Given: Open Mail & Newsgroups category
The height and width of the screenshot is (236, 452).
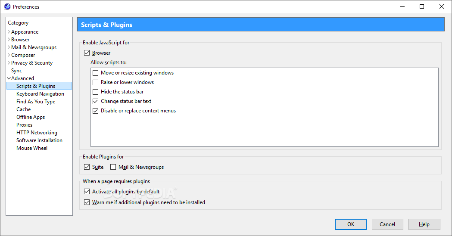Looking at the screenshot, I should 34,47.
